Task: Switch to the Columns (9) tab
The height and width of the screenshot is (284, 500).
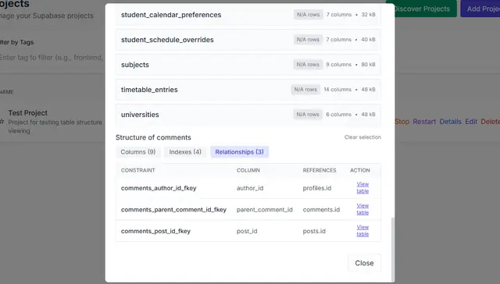Action: pyautogui.click(x=138, y=152)
